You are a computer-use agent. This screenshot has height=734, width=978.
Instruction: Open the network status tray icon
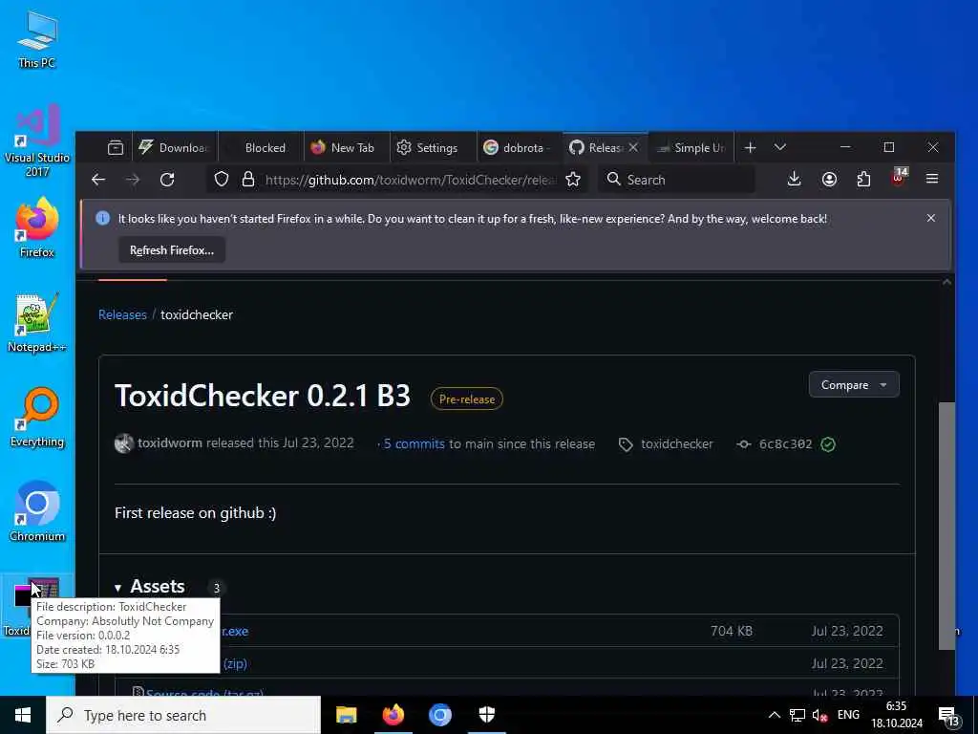point(797,715)
